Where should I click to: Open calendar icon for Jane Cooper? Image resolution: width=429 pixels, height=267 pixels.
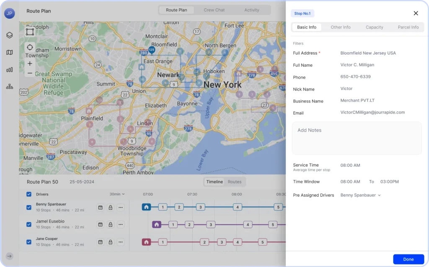(x=101, y=242)
